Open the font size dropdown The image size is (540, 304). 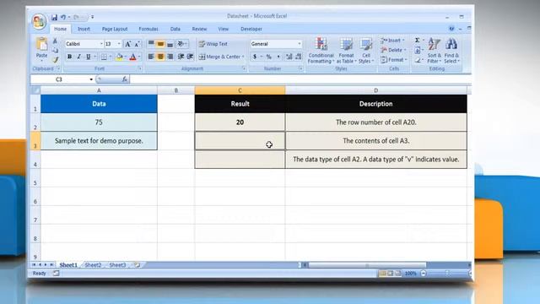point(119,44)
